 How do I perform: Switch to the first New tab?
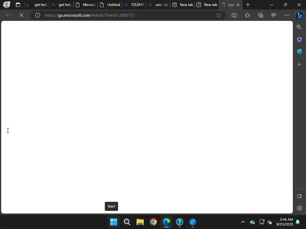pos(182,5)
